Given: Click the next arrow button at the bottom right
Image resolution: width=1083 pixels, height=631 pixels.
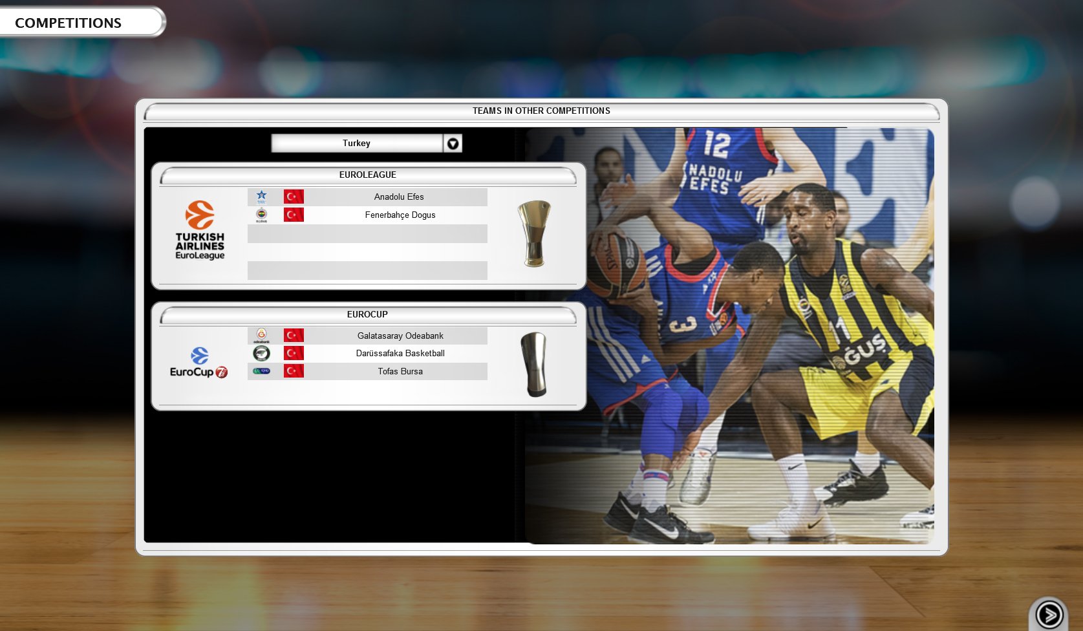Looking at the screenshot, I should pyautogui.click(x=1049, y=614).
